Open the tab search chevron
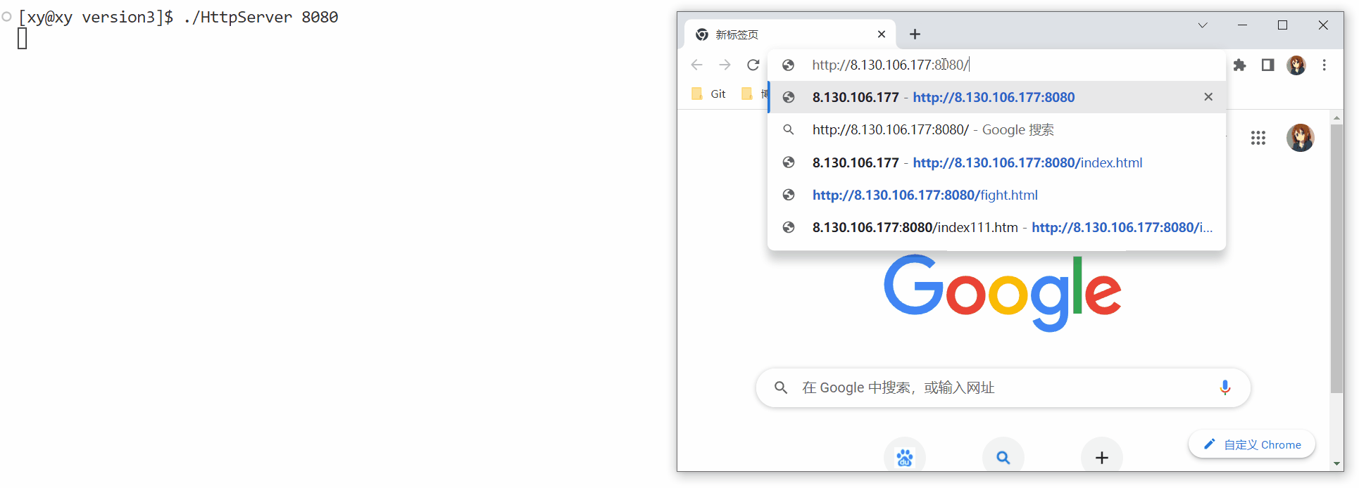This screenshot has width=1359, height=488. click(1203, 25)
